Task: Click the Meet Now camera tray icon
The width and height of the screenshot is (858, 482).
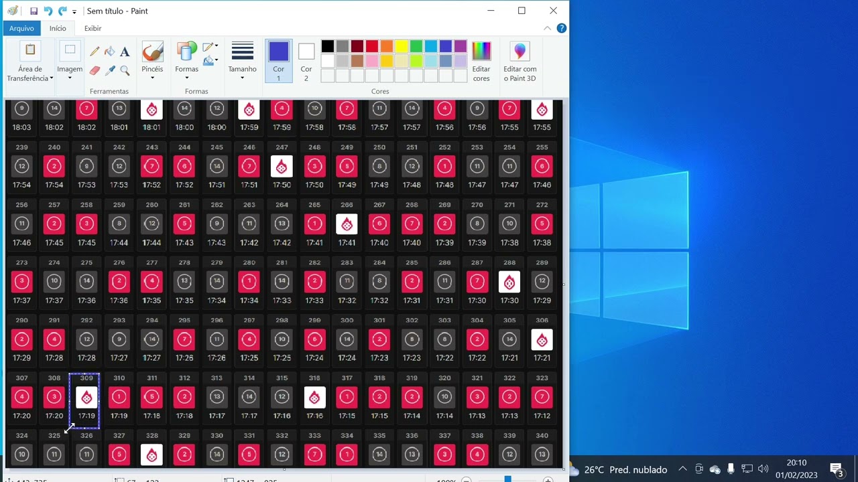Action: point(698,469)
